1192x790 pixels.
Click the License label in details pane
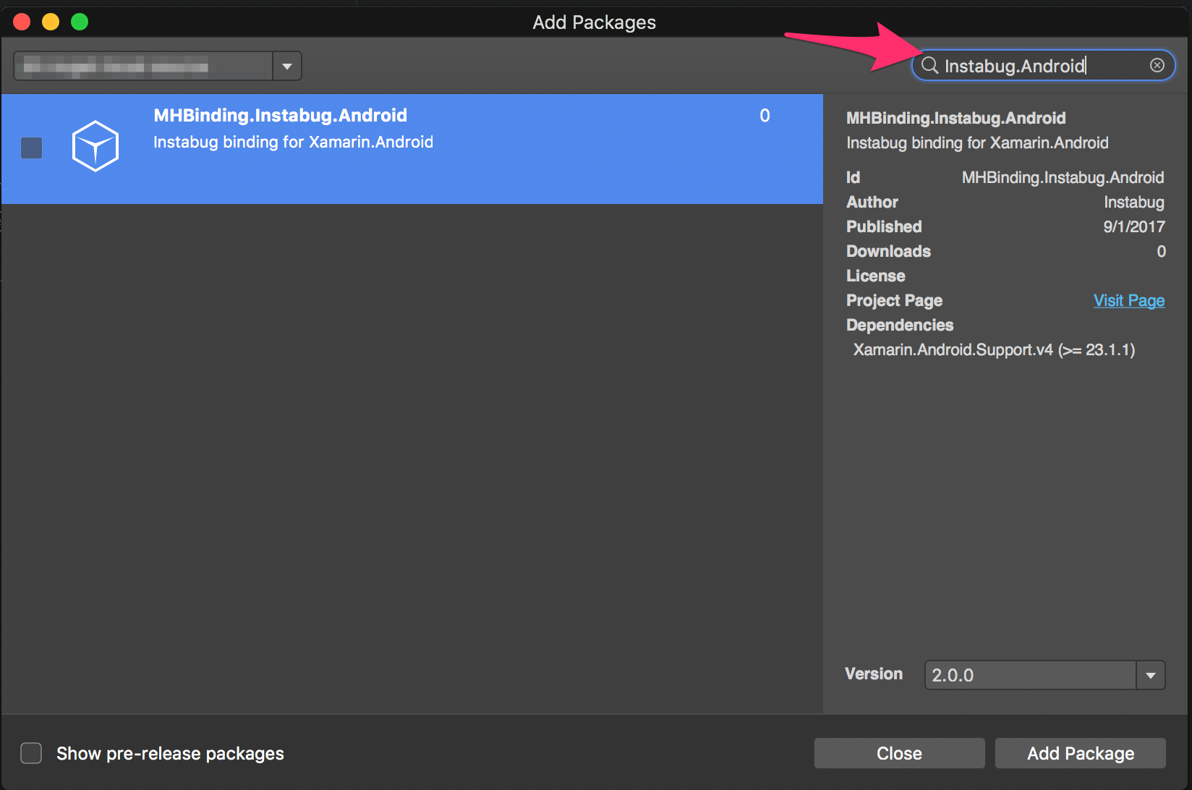click(x=875, y=276)
